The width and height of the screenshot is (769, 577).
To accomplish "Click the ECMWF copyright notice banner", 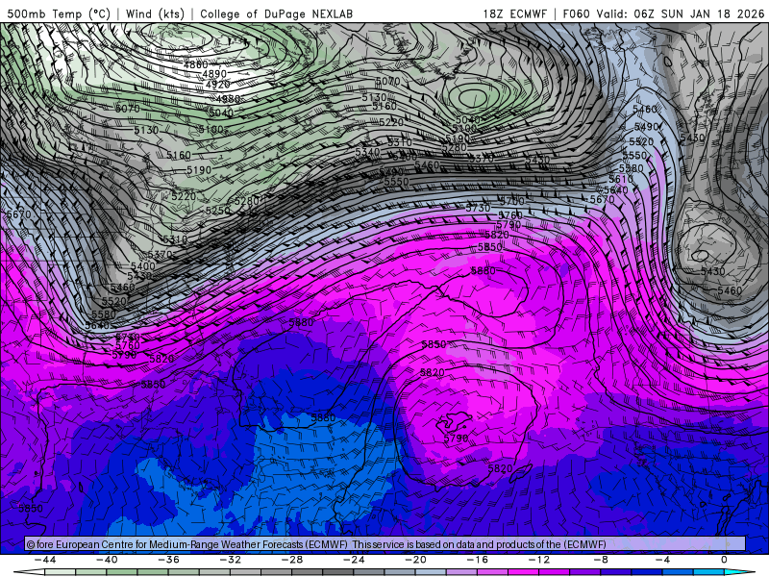I will point(385,544).
